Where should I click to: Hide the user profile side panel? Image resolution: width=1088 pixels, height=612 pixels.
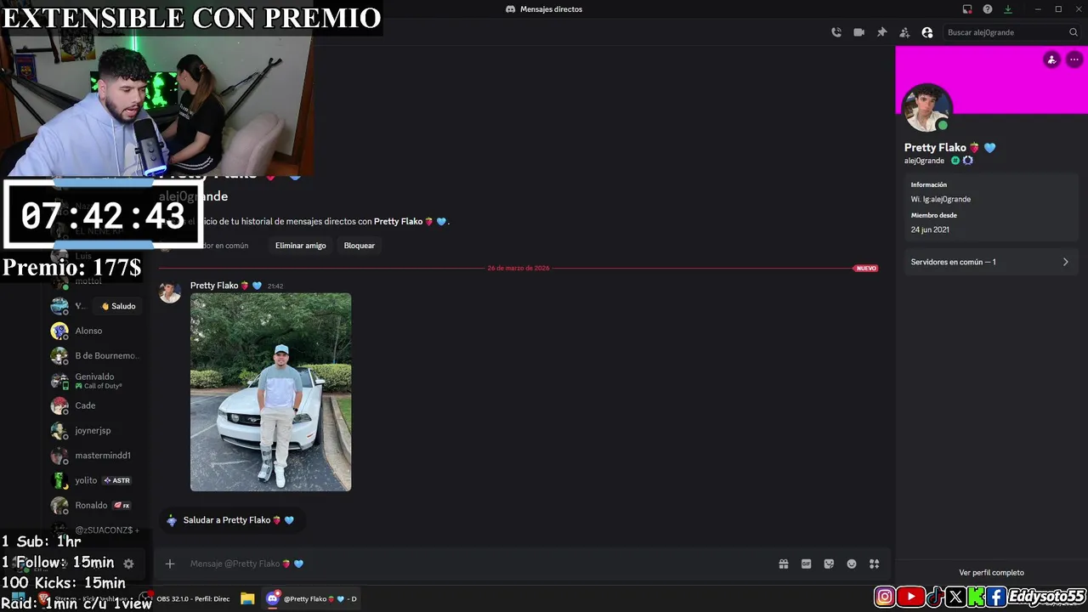point(927,32)
